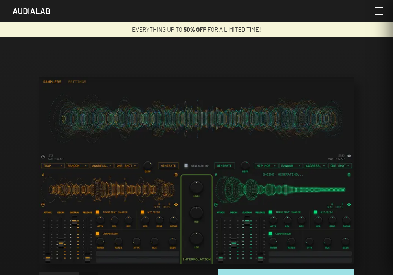Expand the TRAP genre dropdown

tap(53, 165)
